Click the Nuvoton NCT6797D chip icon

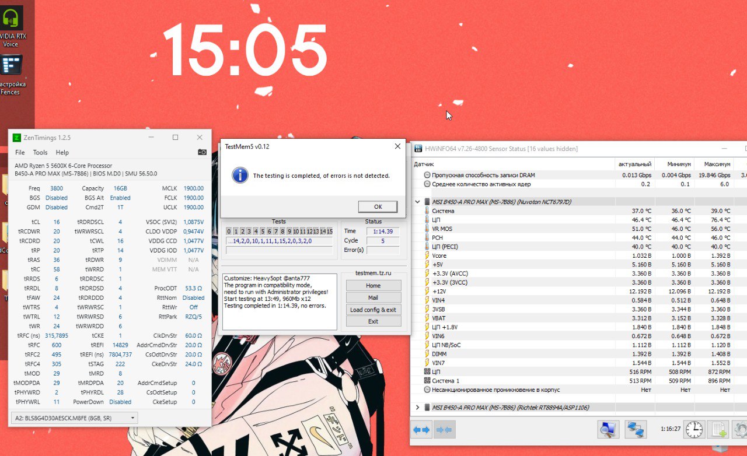click(427, 202)
